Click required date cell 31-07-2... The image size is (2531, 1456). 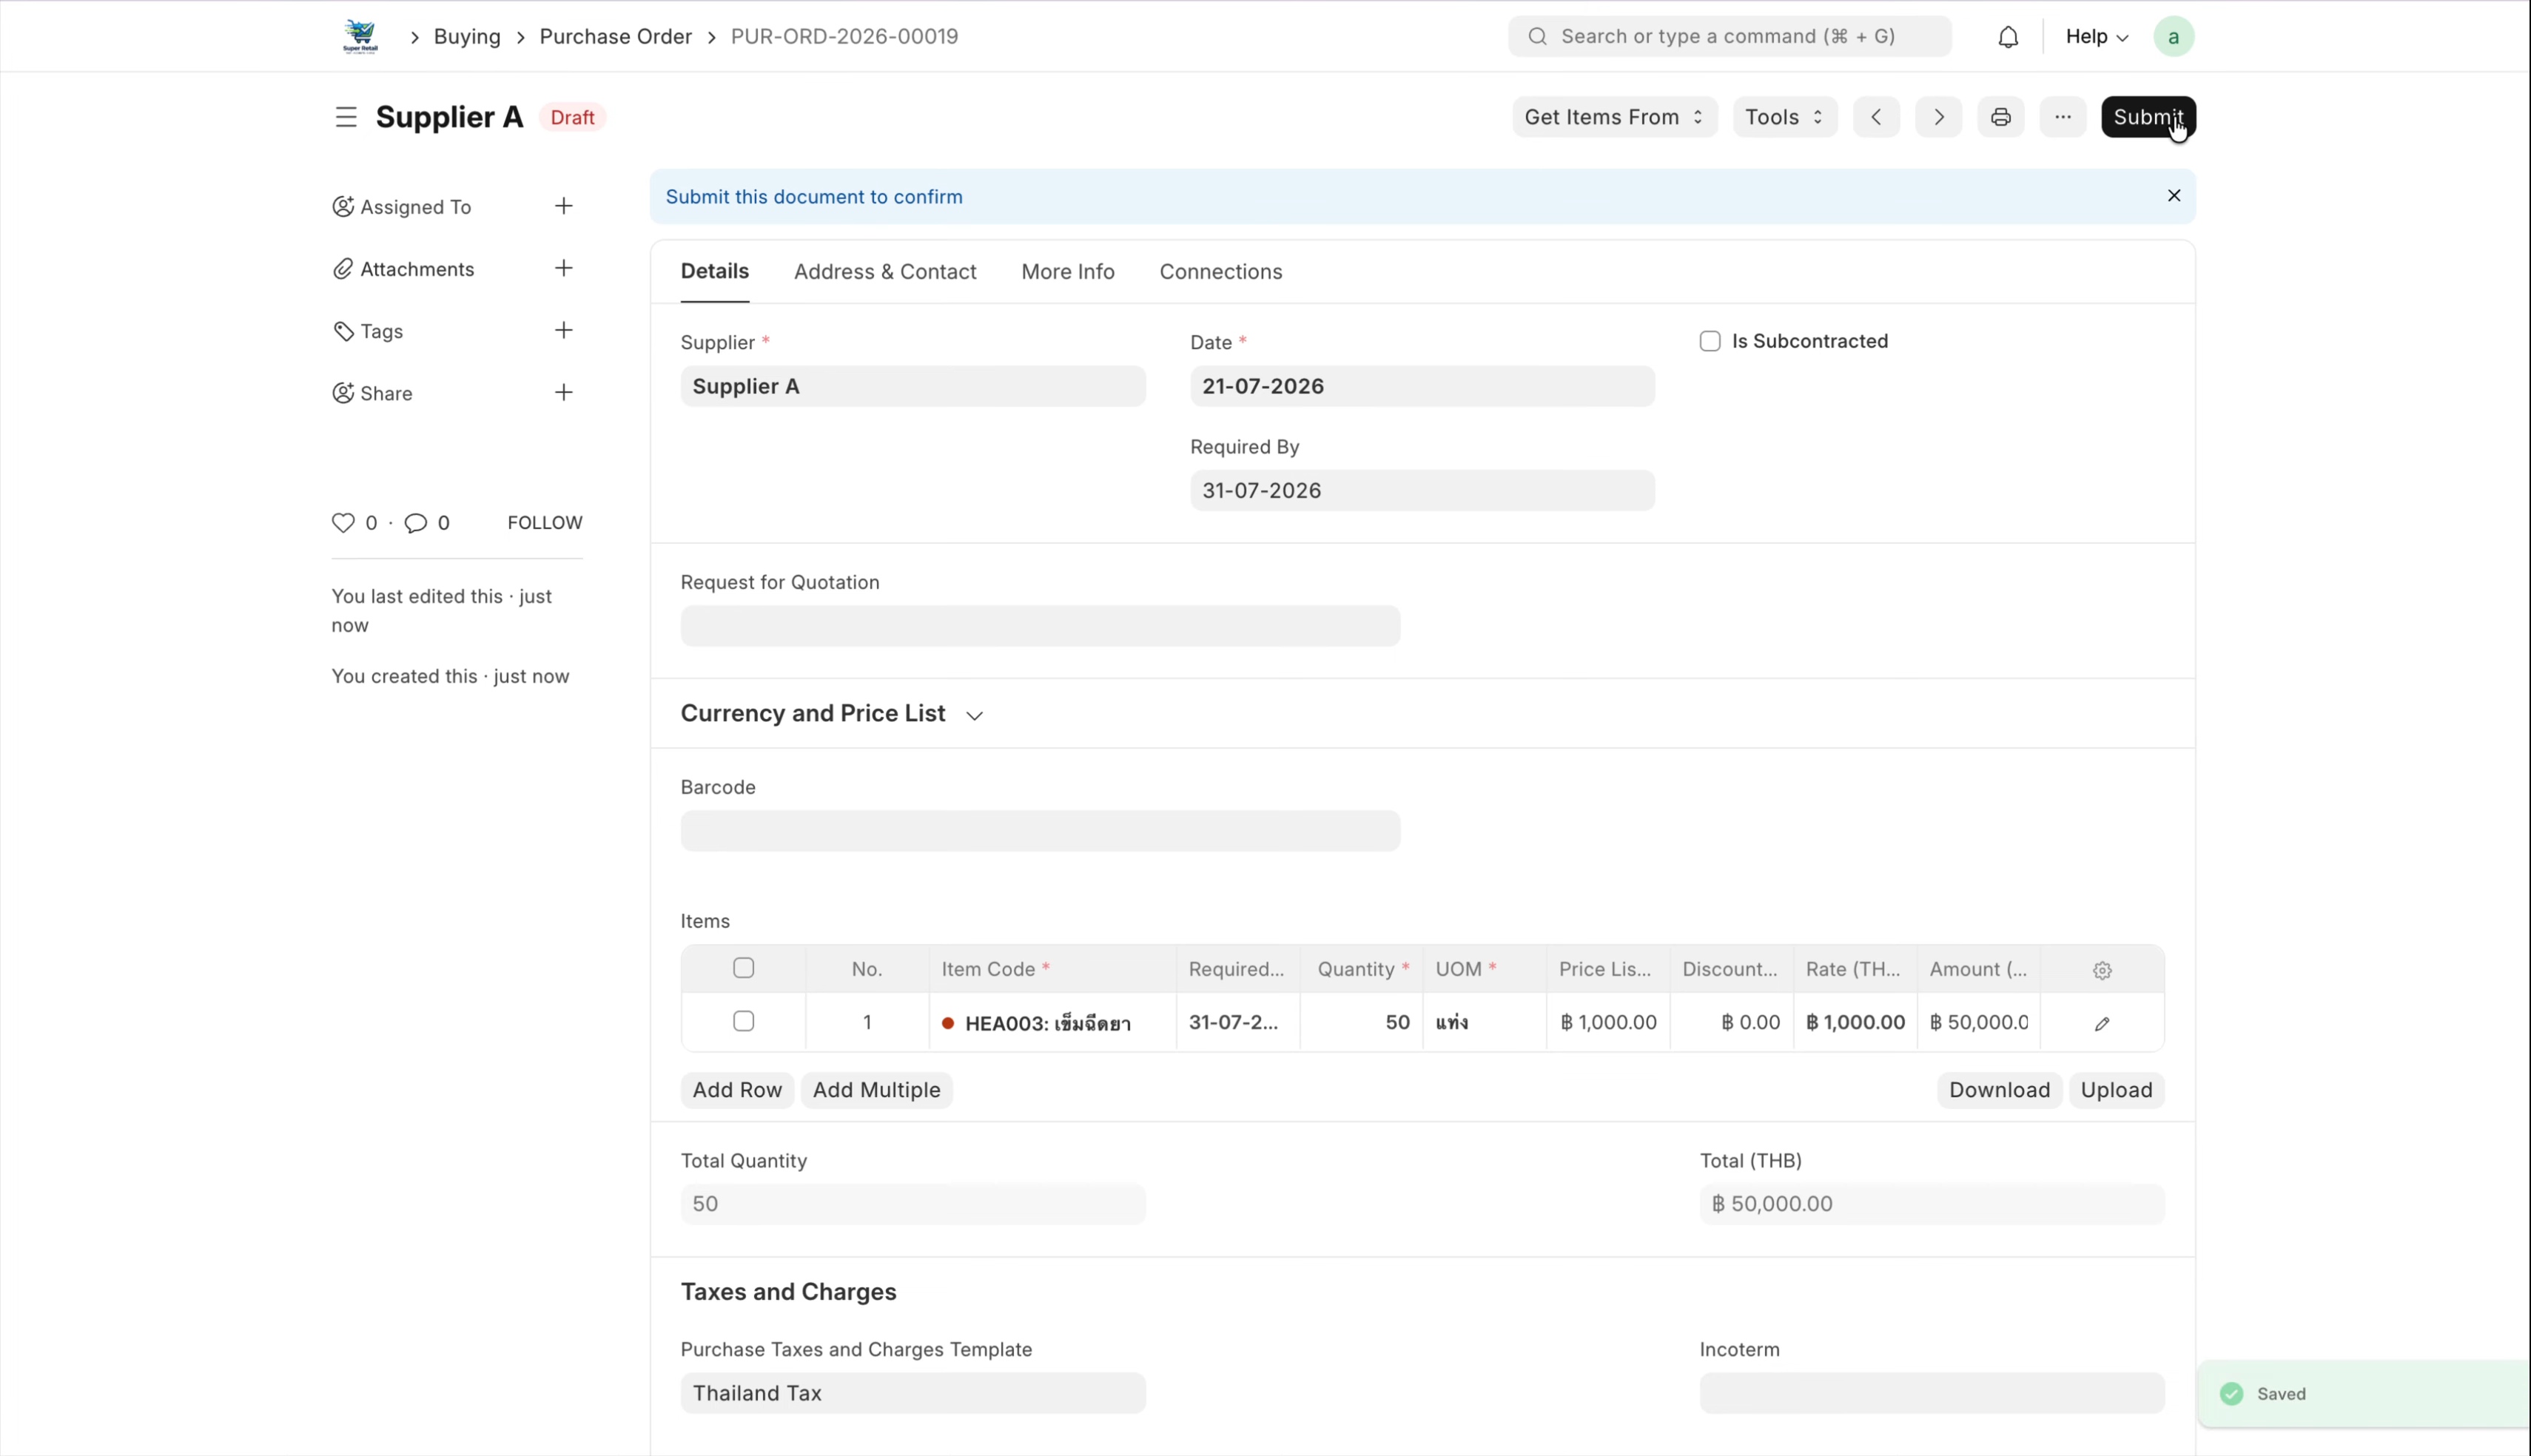point(1238,1023)
